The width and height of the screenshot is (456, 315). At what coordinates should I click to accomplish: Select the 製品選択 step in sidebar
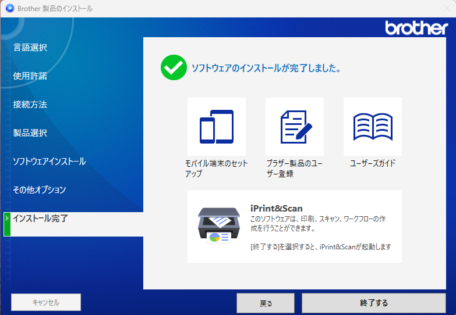coord(30,133)
